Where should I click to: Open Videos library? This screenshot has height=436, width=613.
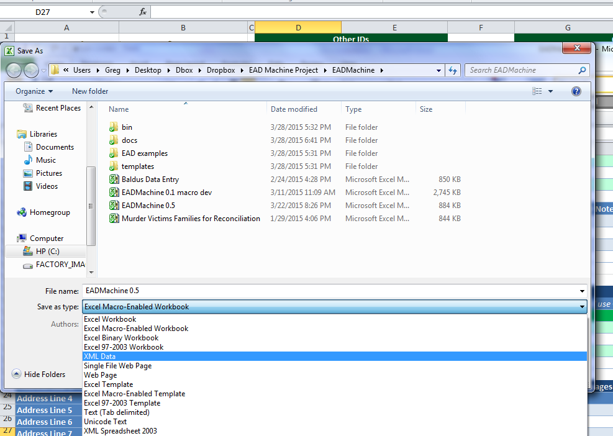coord(40,186)
